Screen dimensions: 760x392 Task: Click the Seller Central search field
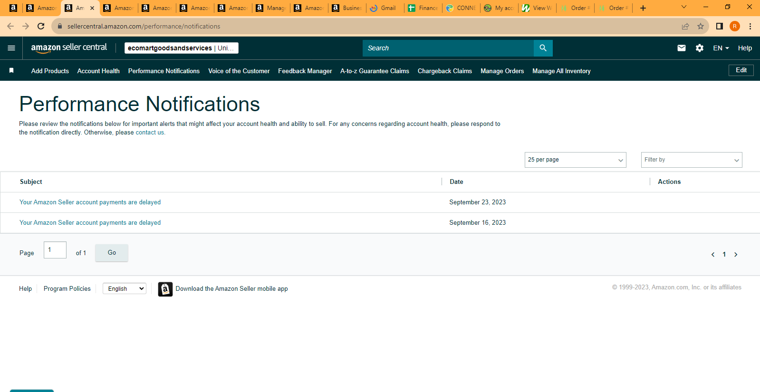pos(448,48)
